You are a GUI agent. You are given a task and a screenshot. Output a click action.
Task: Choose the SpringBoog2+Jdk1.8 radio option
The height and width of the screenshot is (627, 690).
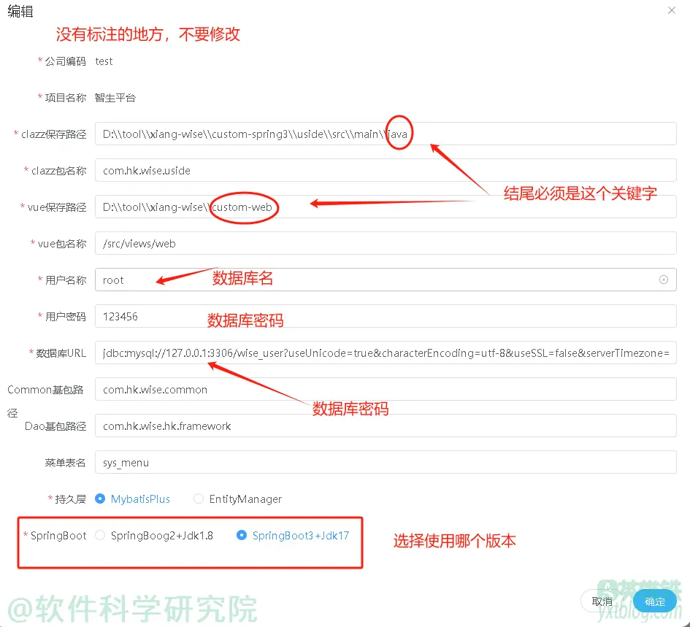coord(154,536)
